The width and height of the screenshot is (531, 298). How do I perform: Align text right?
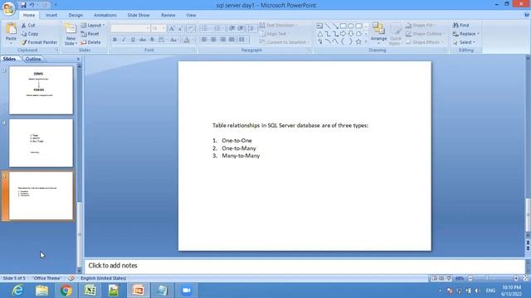coord(222,40)
